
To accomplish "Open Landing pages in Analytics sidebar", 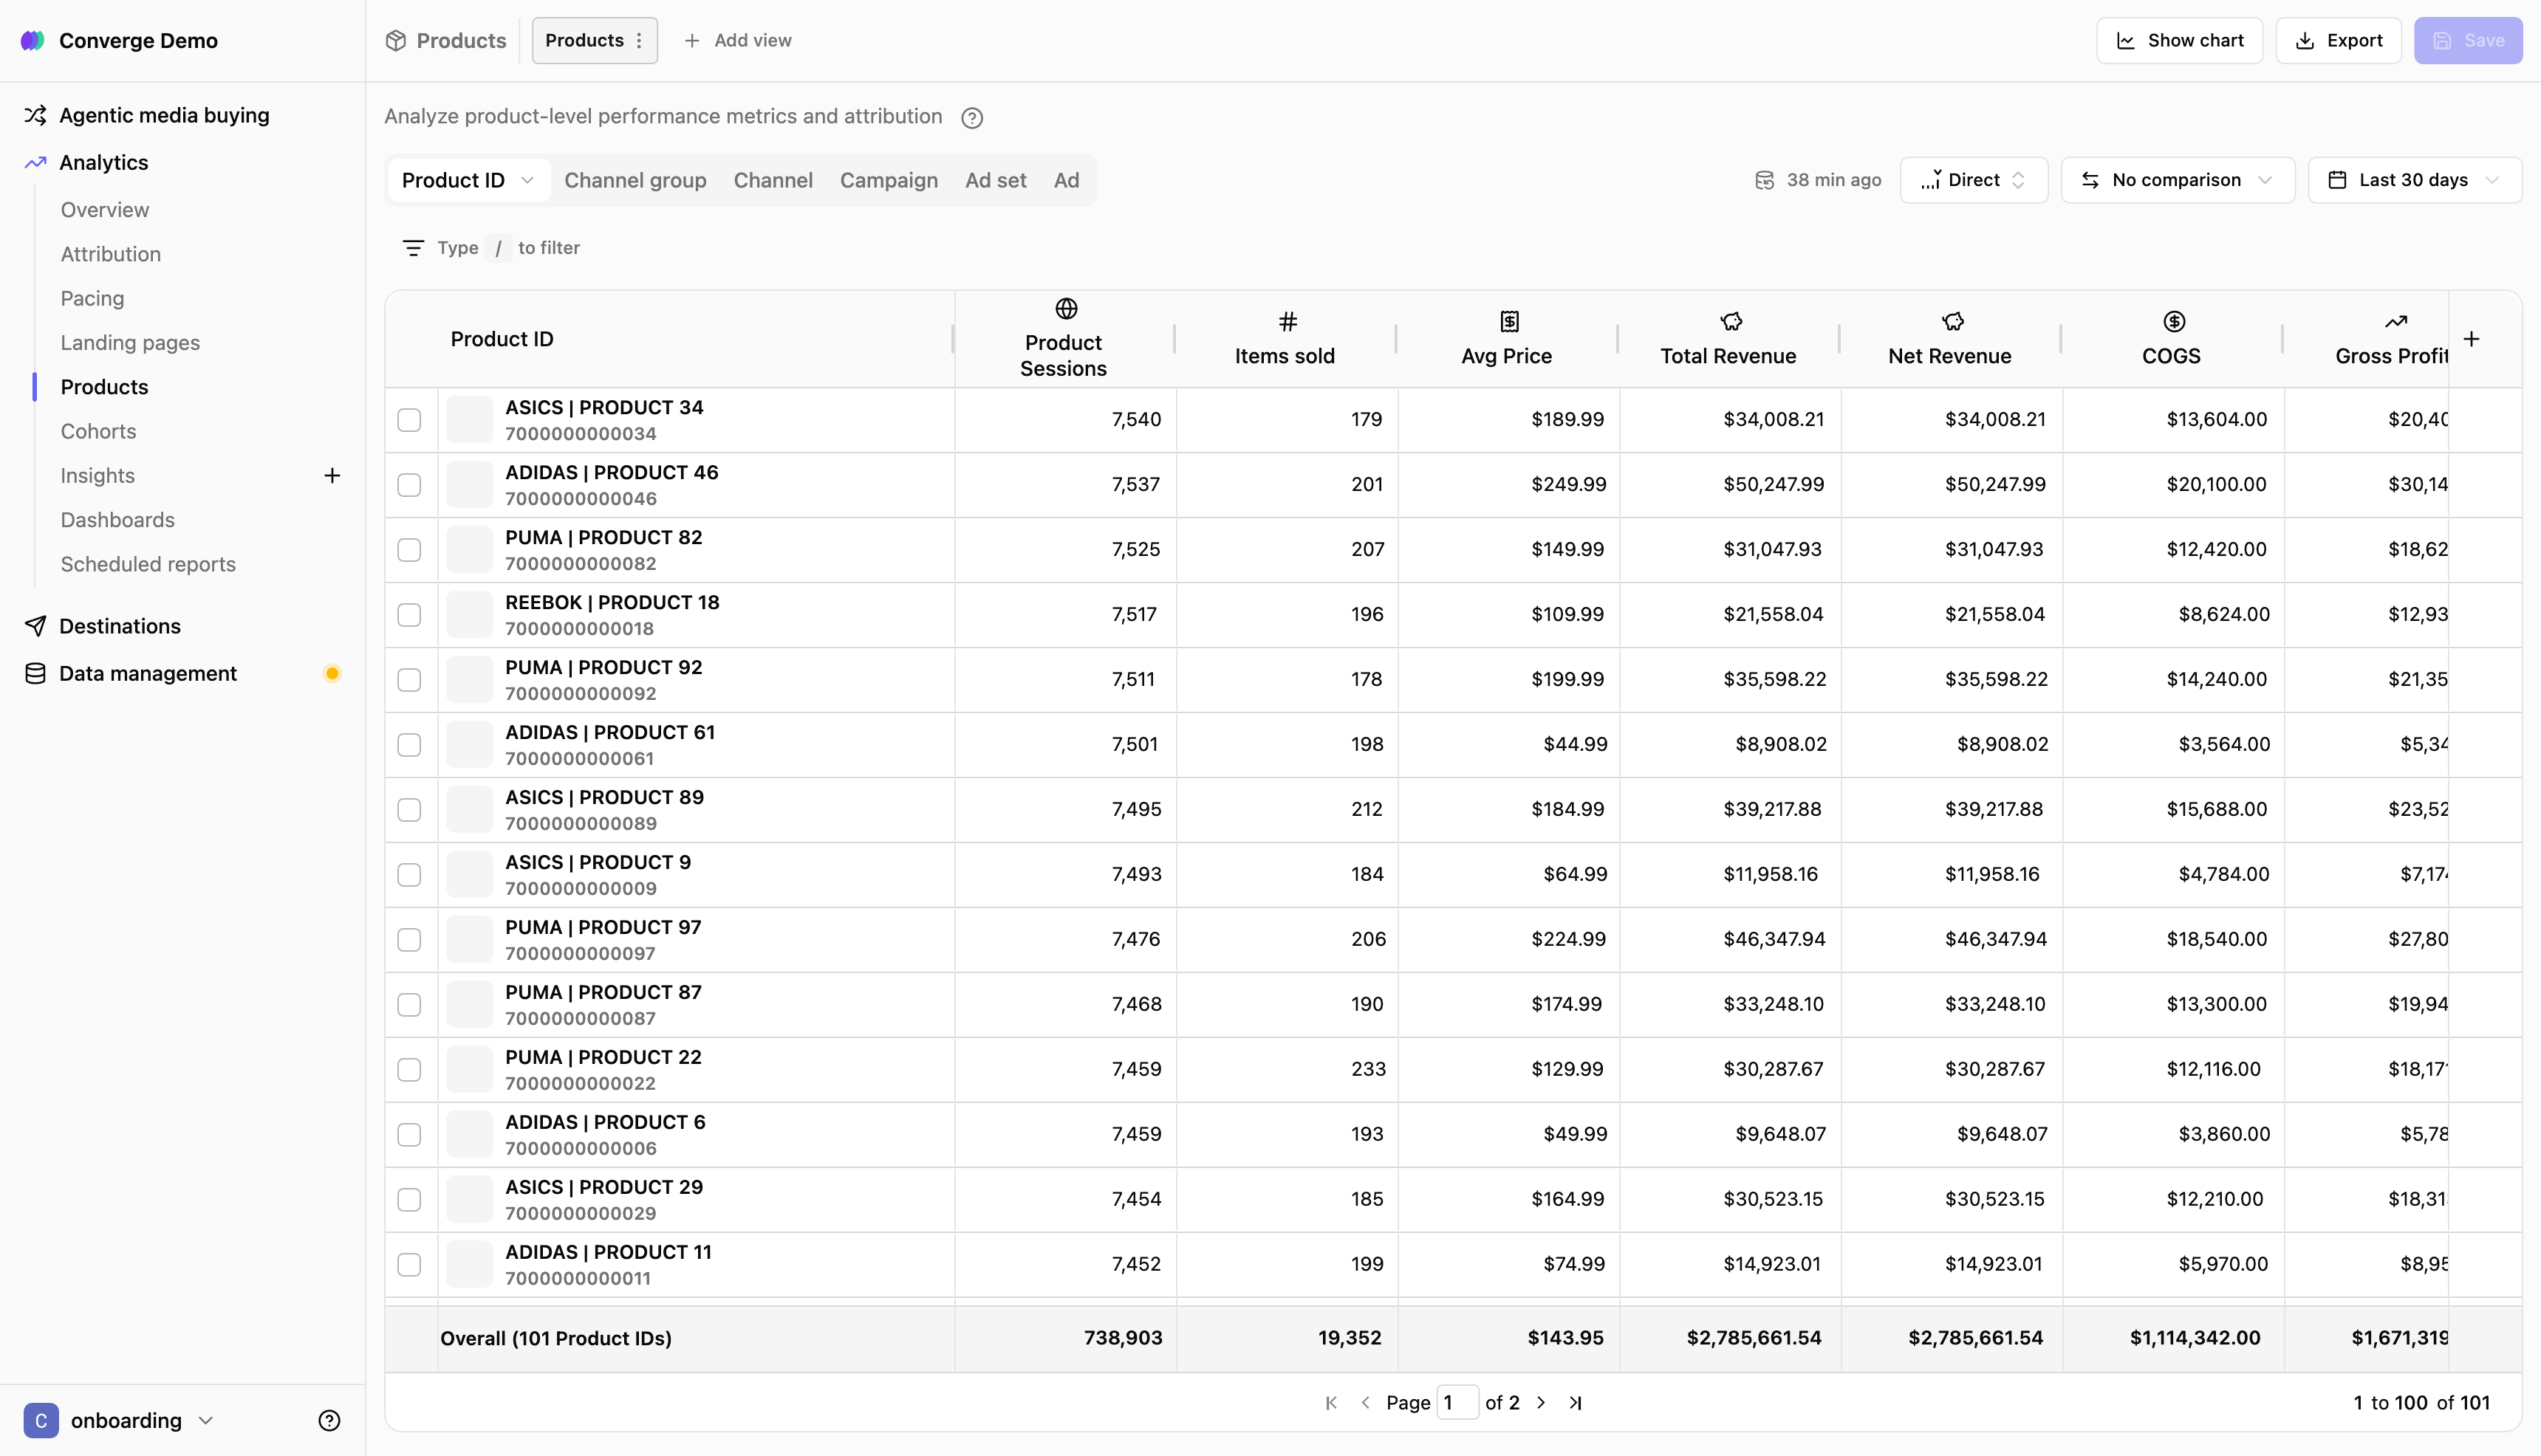I will pos(130,343).
